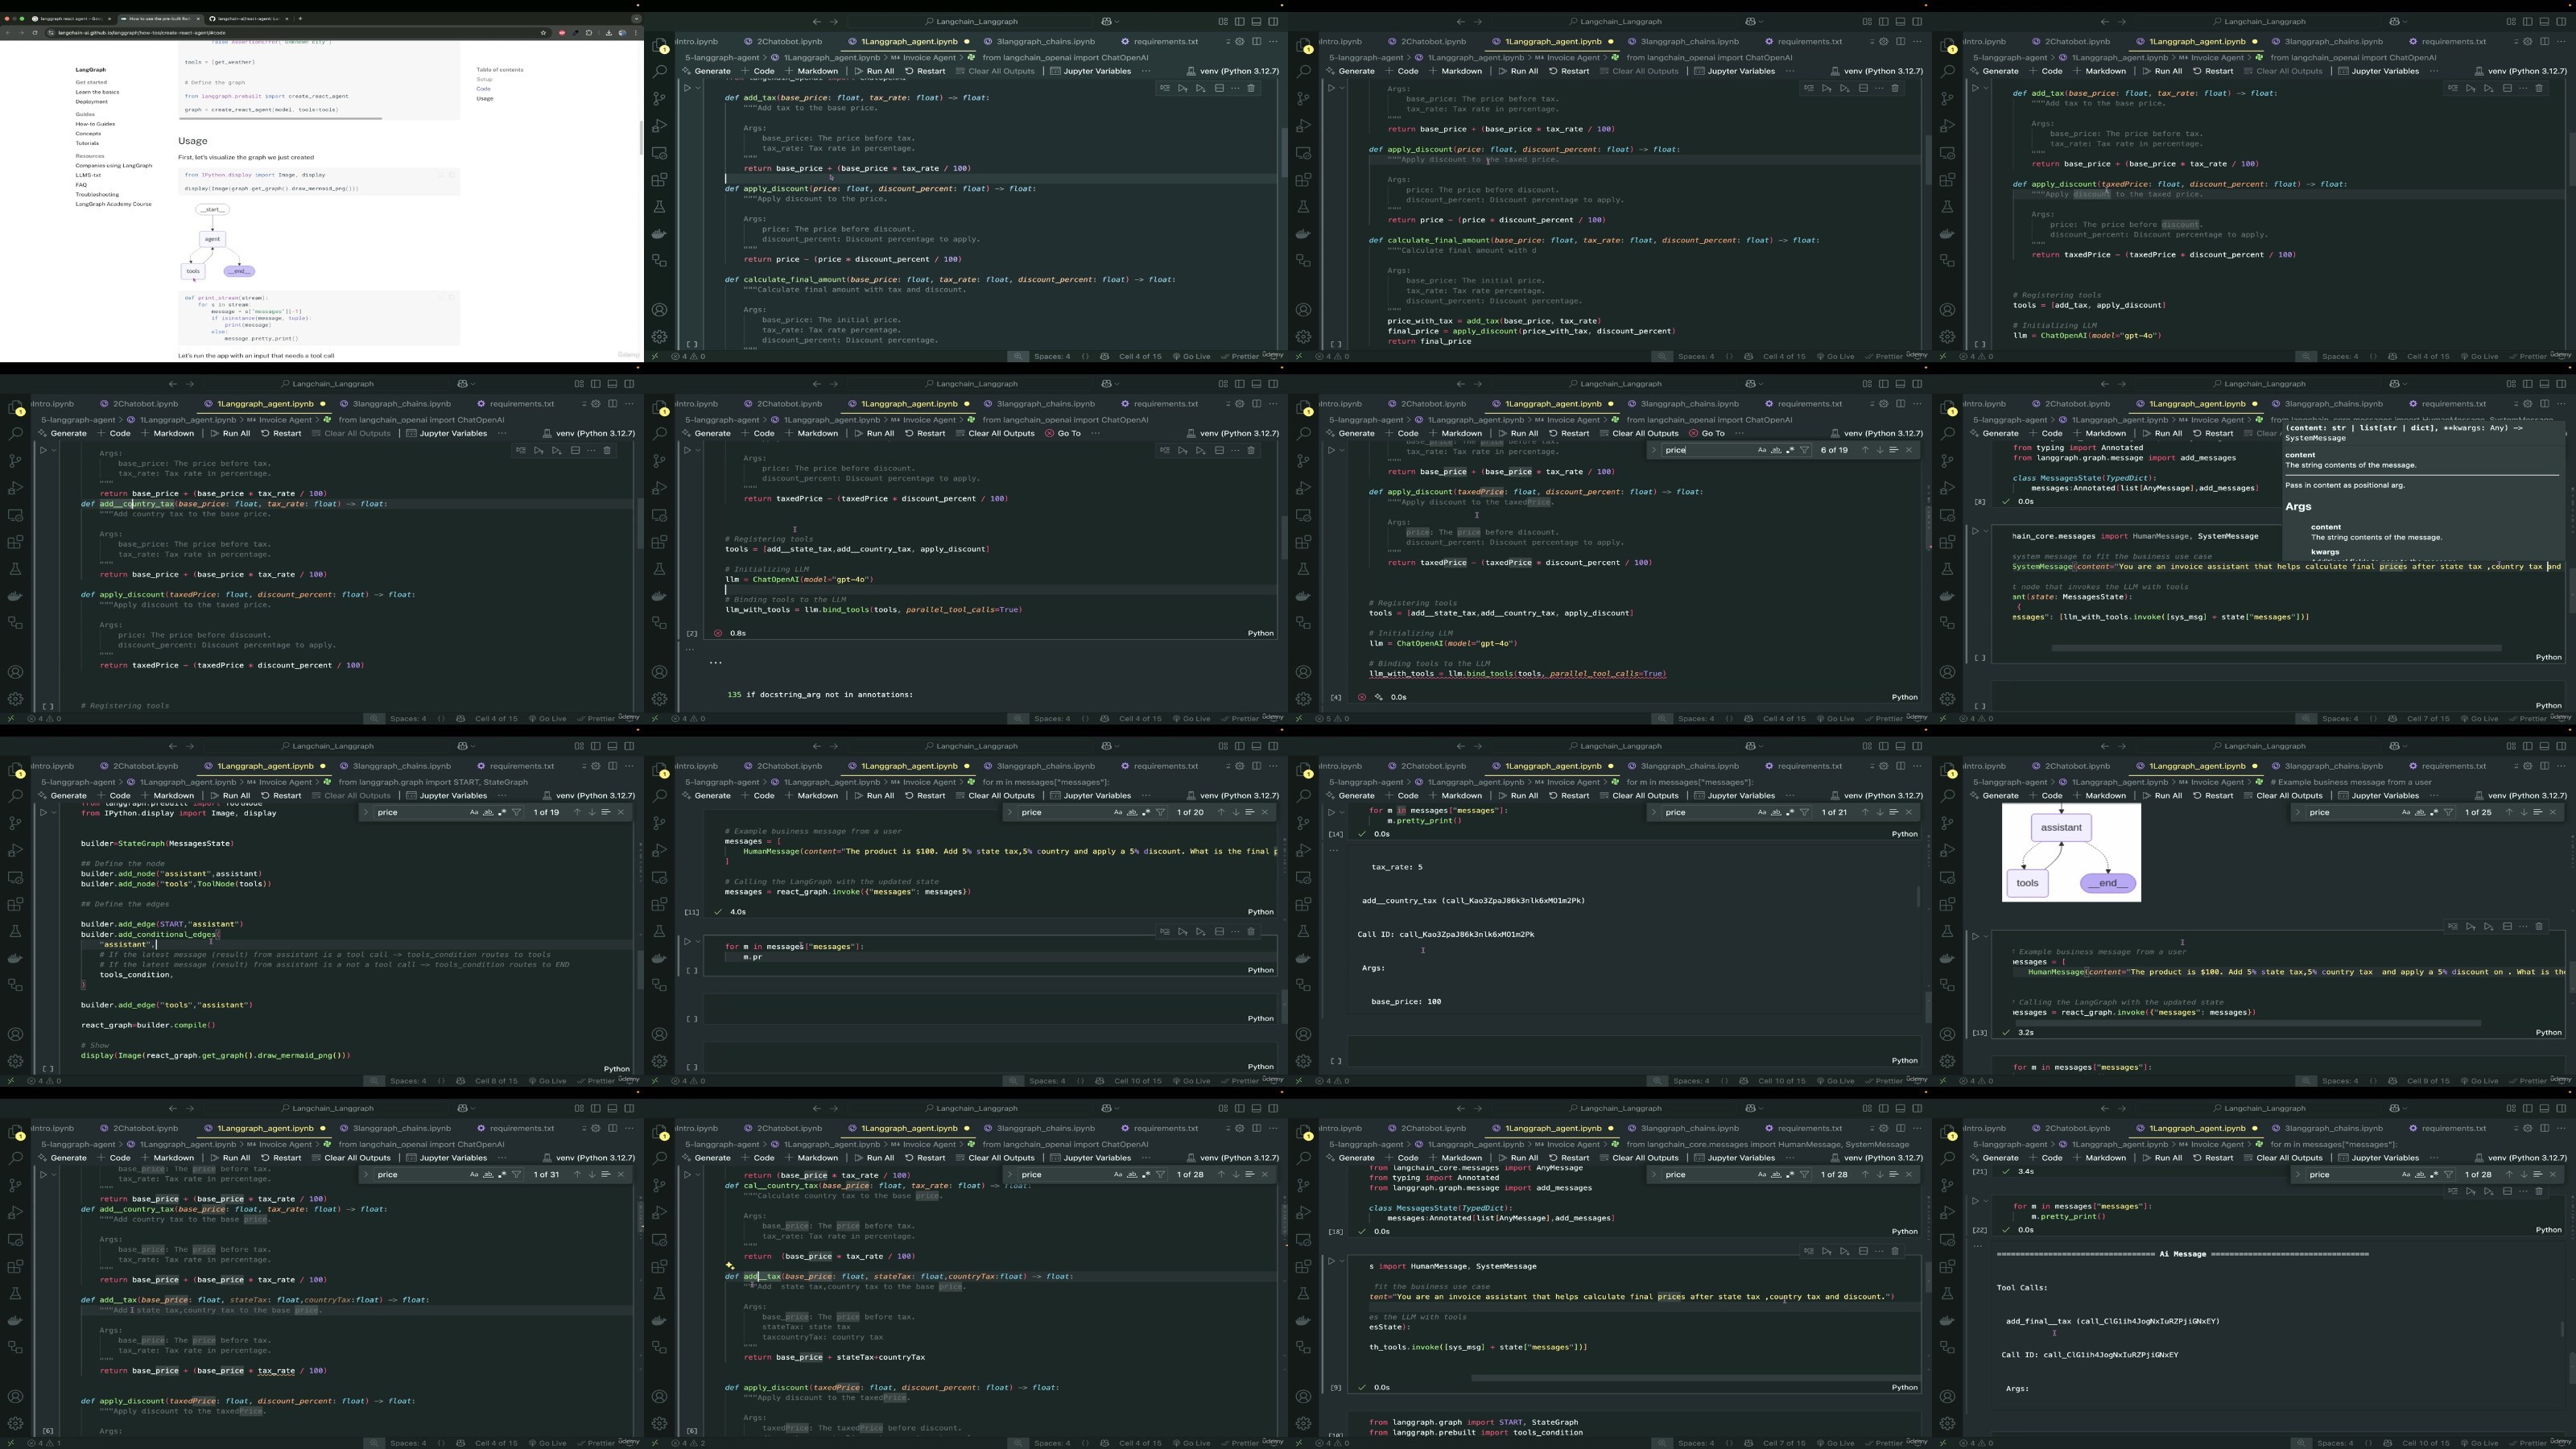
Task: Click Run All in the '1 of 20' window
Action: pyautogui.click(x=874, y=795)
